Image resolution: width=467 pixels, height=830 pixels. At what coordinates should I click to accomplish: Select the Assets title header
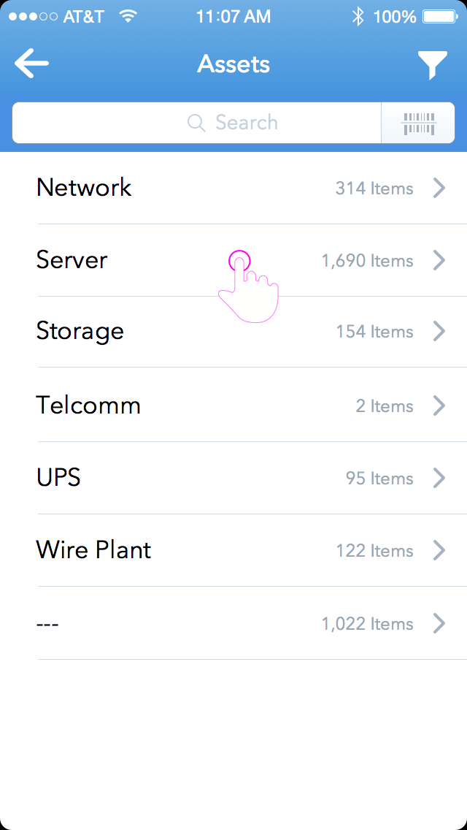click(233, 64)
